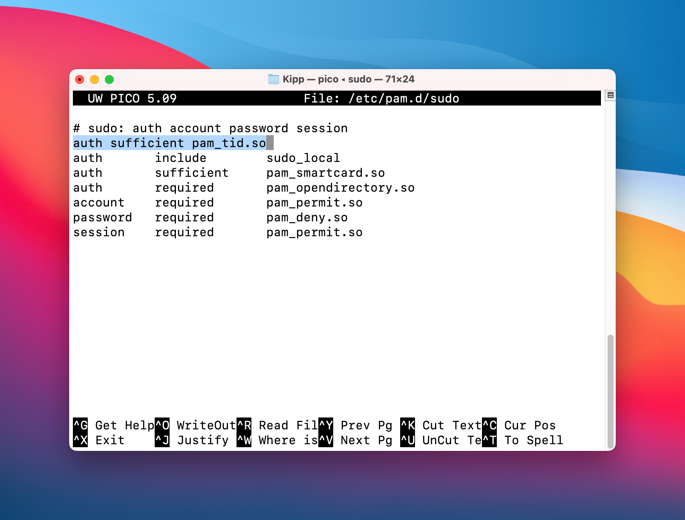Screen dimensions: 685x520
Task: Click the vertical scrollbar thumb
Action: [610, 392]
